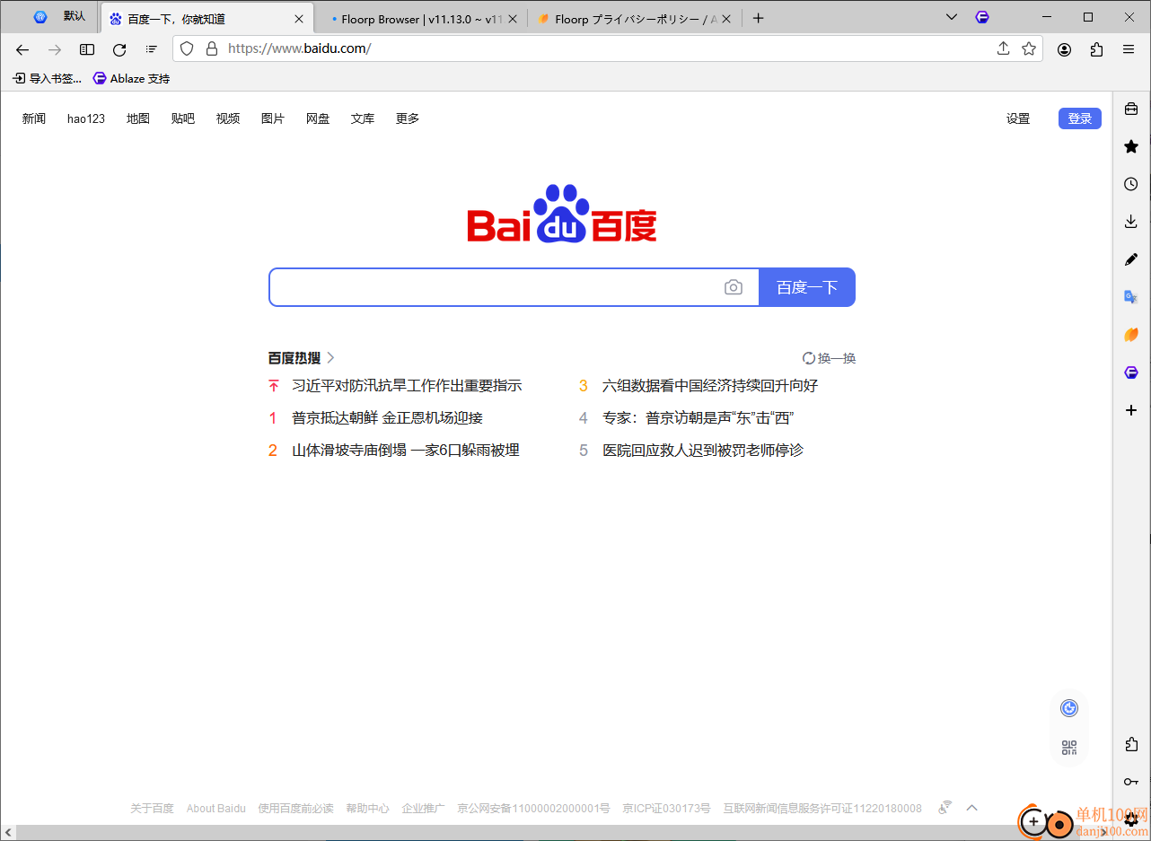Screen dimensions: 1151x841
Task: Open 导入书签 bookmark toolbar item
Action: click(x=47, y=79)
